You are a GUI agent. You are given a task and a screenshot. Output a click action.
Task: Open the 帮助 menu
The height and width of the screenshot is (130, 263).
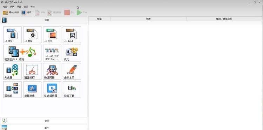tap(32, 7)
